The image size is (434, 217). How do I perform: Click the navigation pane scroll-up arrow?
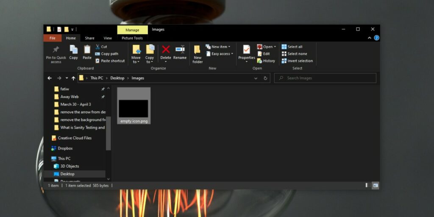coord(108,88)
